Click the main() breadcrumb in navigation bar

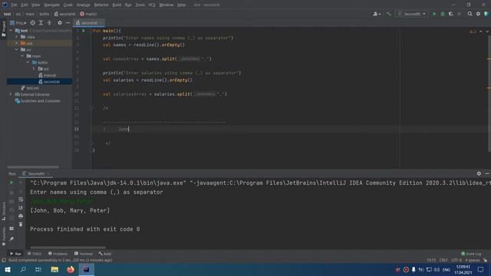(x=88, y=14)
